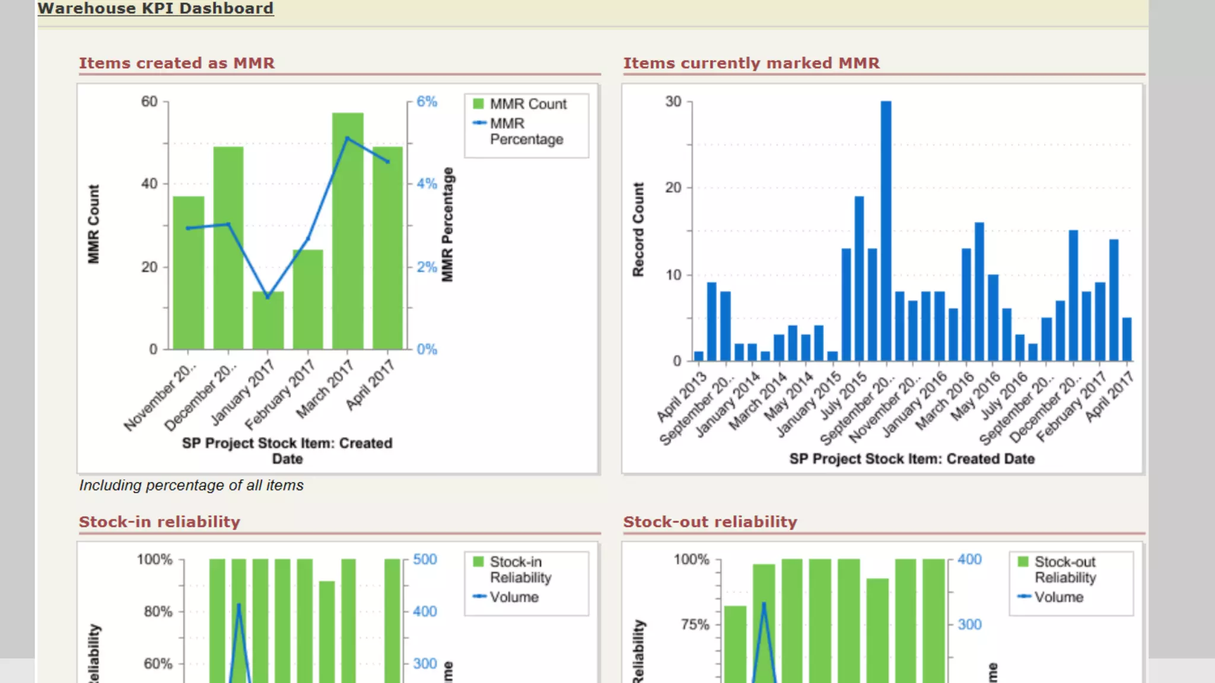1215x683 pixels.
Task: Click the green Stock-in Reliability legend swatch
Action: [478, 561]
